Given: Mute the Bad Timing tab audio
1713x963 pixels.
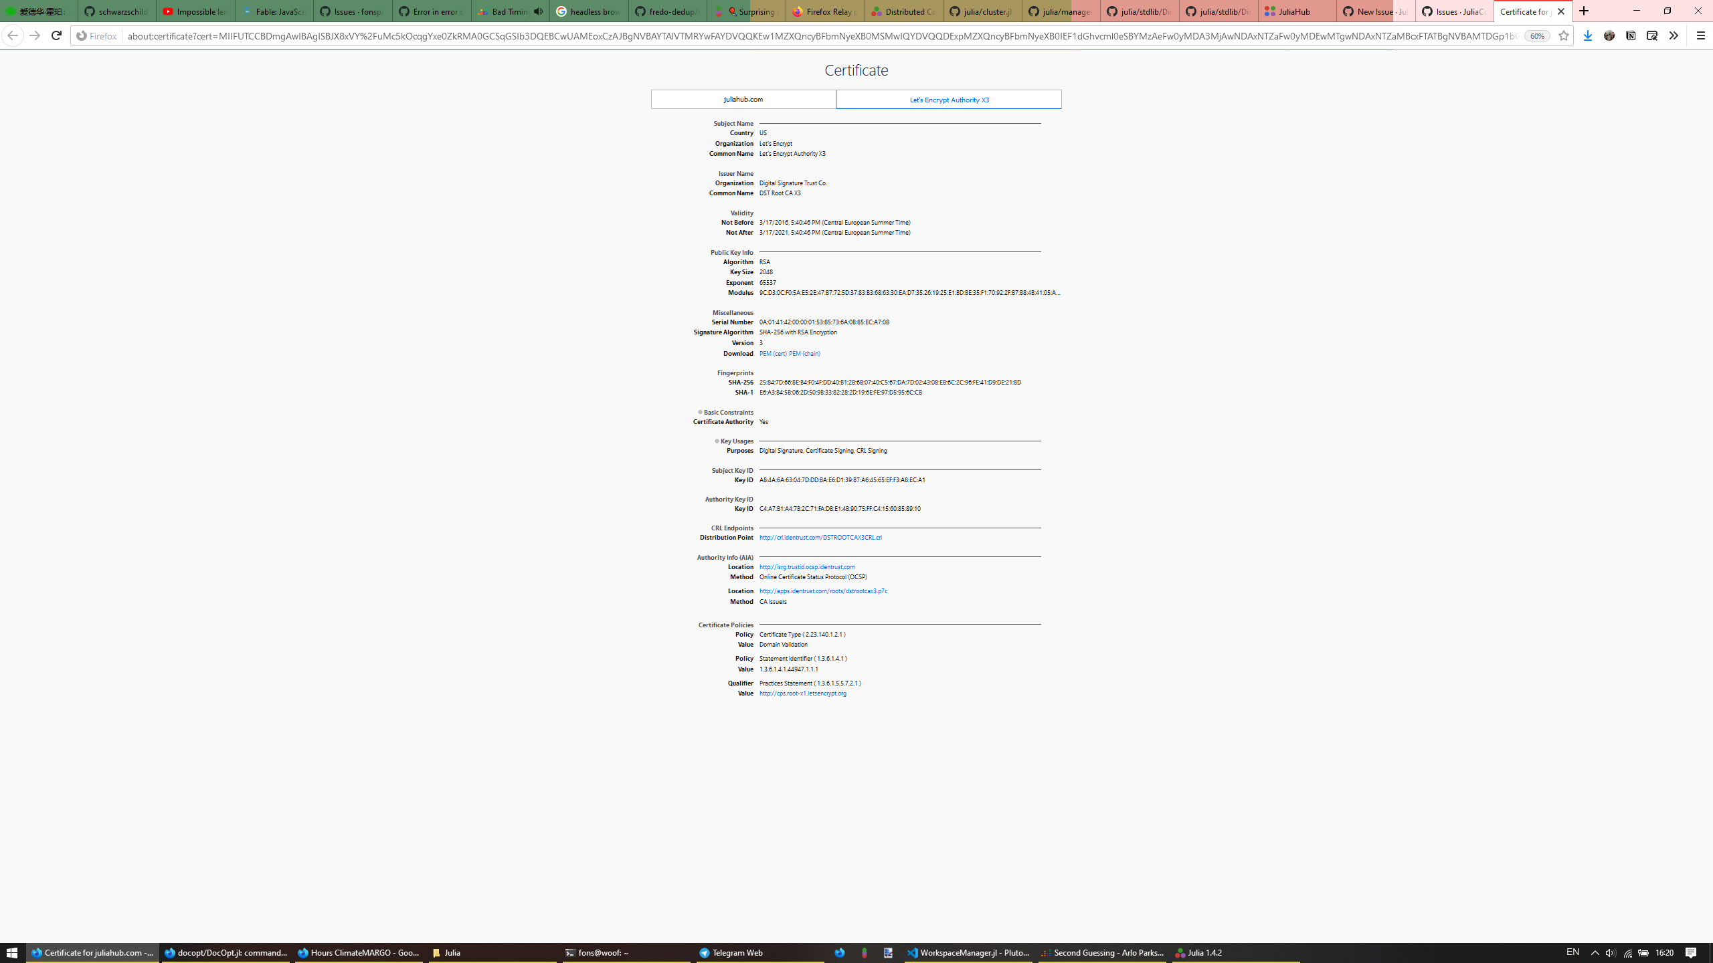Looking at the screenshot, I should 538,11.
